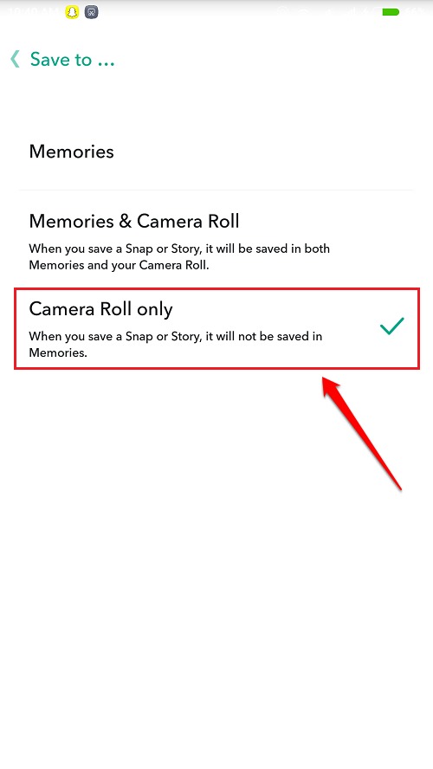
Task: Tap the divider line below Memories
Action: 216,190
